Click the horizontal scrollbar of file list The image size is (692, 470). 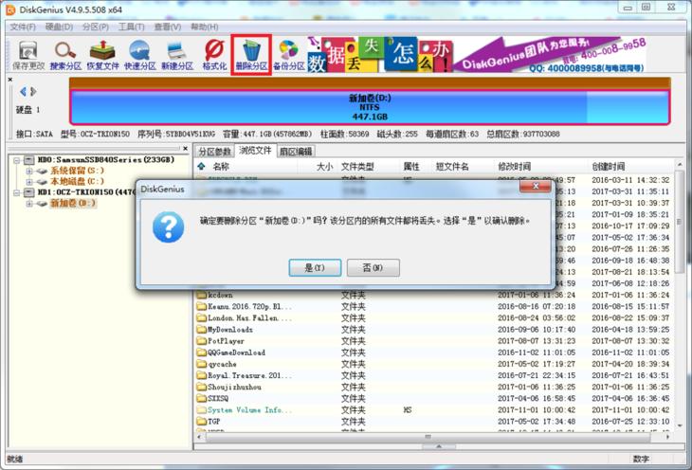point(428,437)
